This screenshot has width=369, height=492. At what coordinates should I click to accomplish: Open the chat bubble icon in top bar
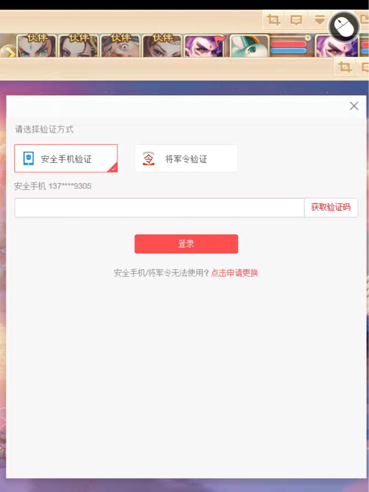pyautogui.click(x=296, y=20)
